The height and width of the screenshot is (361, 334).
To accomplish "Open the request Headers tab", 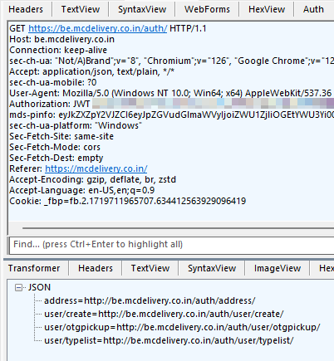I will 26,9.
